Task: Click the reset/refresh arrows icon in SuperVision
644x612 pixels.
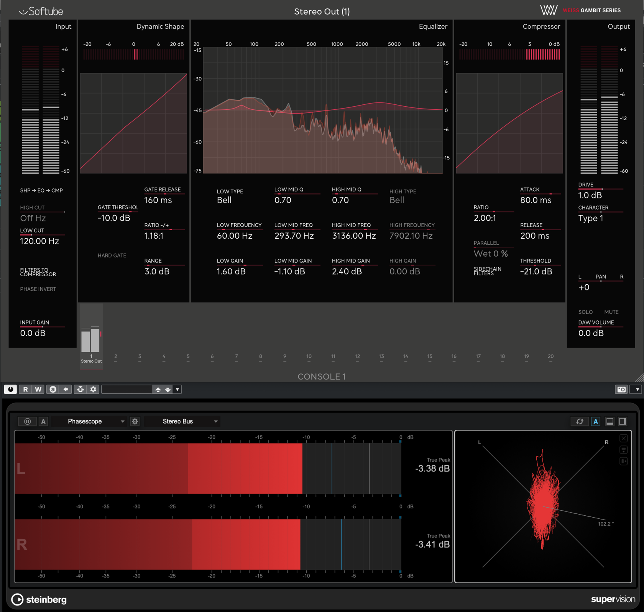Action: [580, 421]
